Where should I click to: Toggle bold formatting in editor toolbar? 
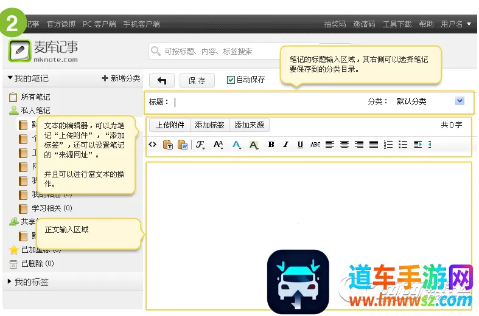pos(271,145)
